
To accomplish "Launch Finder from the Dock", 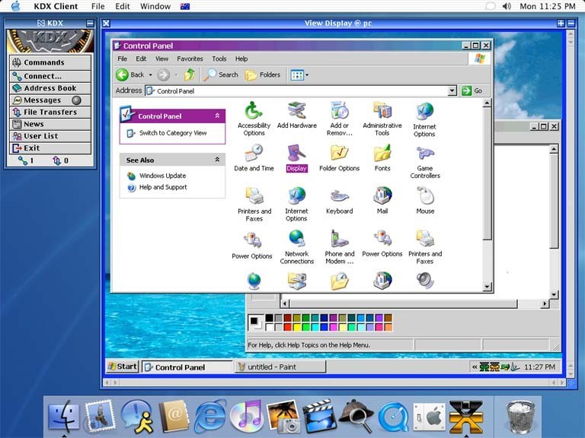I will pyautogui.click(x=64, y=417).
